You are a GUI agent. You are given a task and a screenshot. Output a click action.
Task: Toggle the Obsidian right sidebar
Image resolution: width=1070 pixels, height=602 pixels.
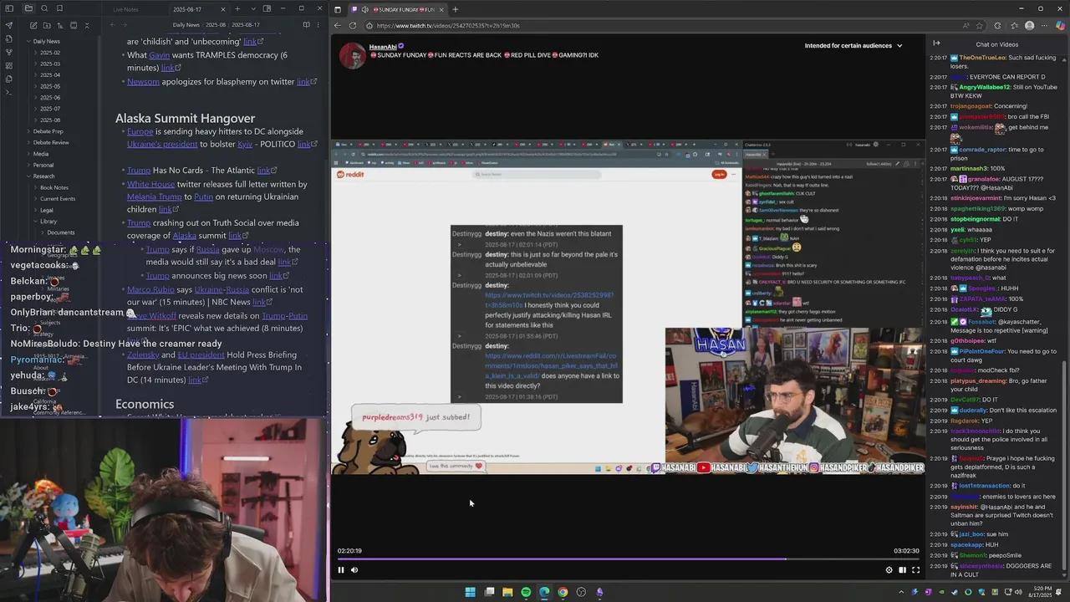267,8
